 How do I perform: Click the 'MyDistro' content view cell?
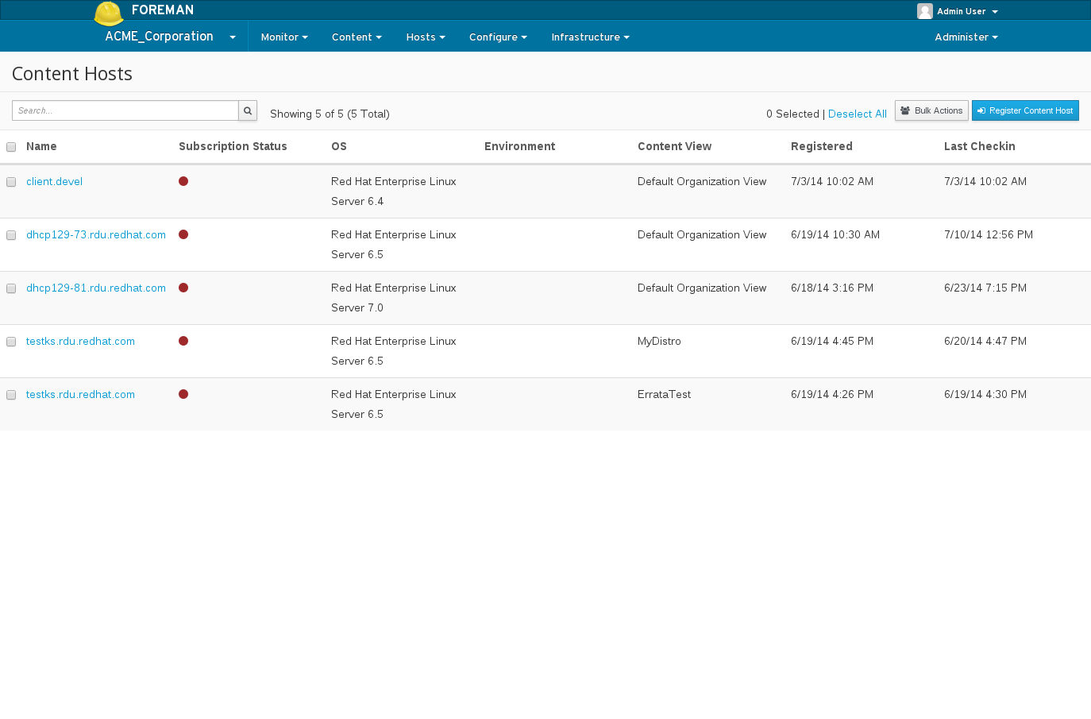pyautogui.click(x=659, y=341)
